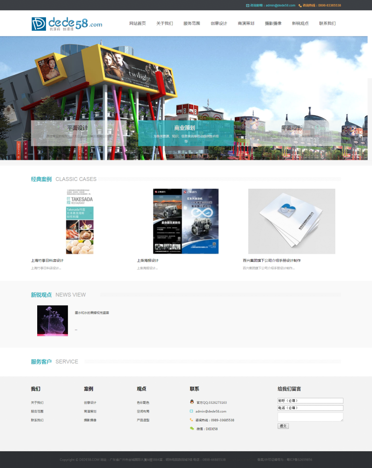Open the 网站首页 menu item
Screen dimensions: 372x468
[138, 23]
